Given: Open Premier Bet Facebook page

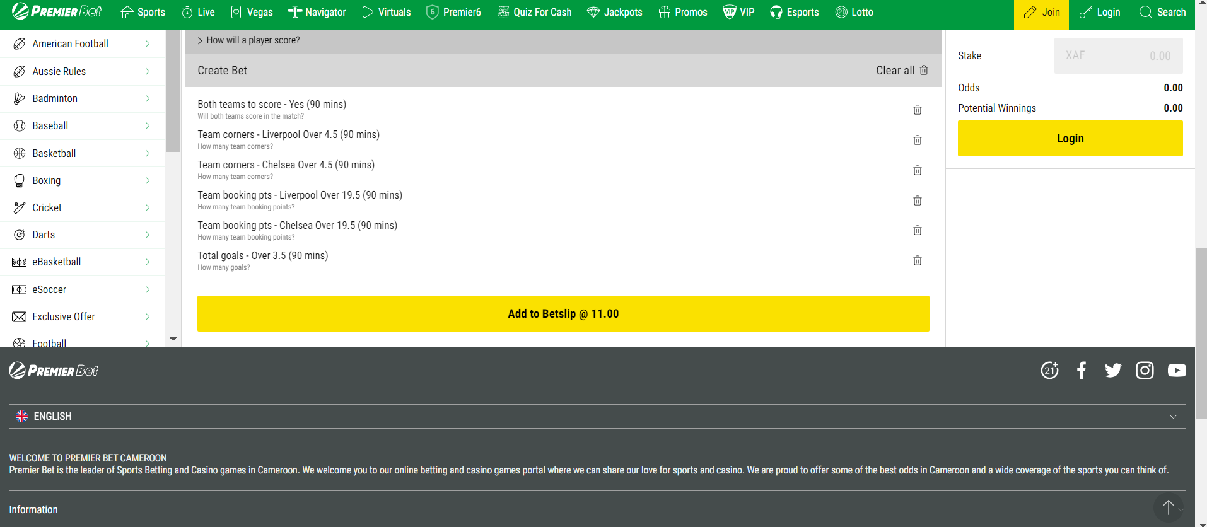Looking at the screenshot, I should 1081,370.
